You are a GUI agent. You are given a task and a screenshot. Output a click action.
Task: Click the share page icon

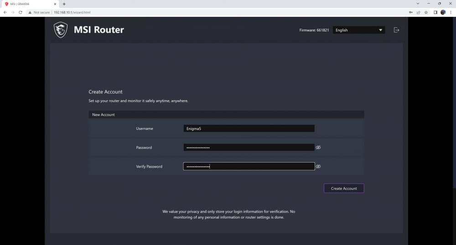click(418, 12)
